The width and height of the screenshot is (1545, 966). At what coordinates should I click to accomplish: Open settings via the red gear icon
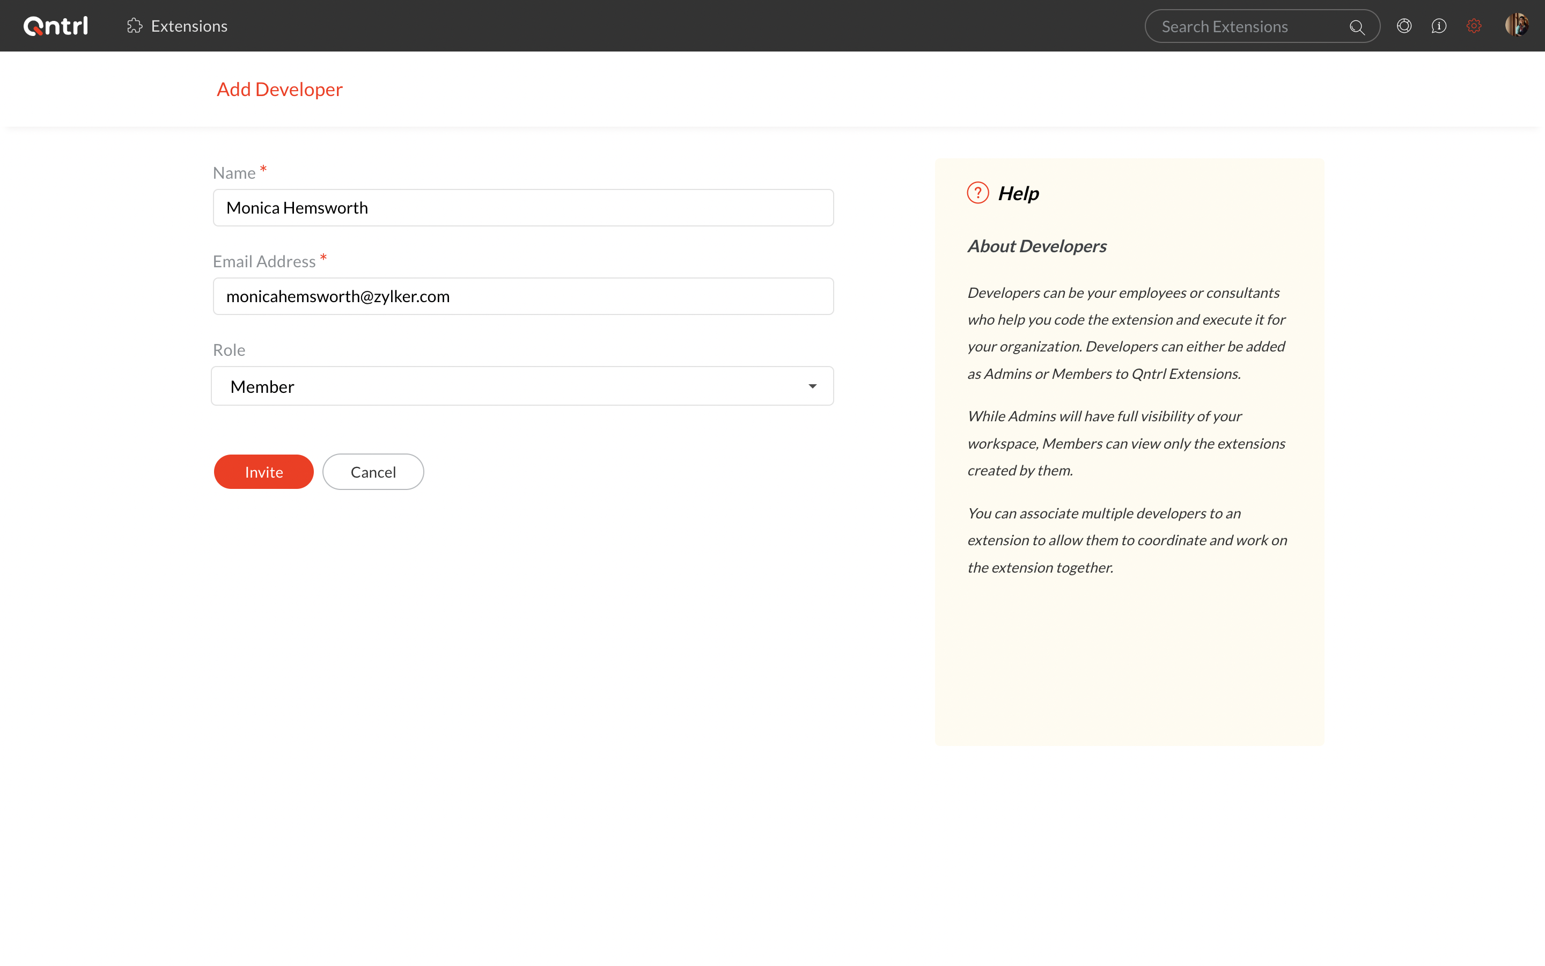tap(1474, 26)
